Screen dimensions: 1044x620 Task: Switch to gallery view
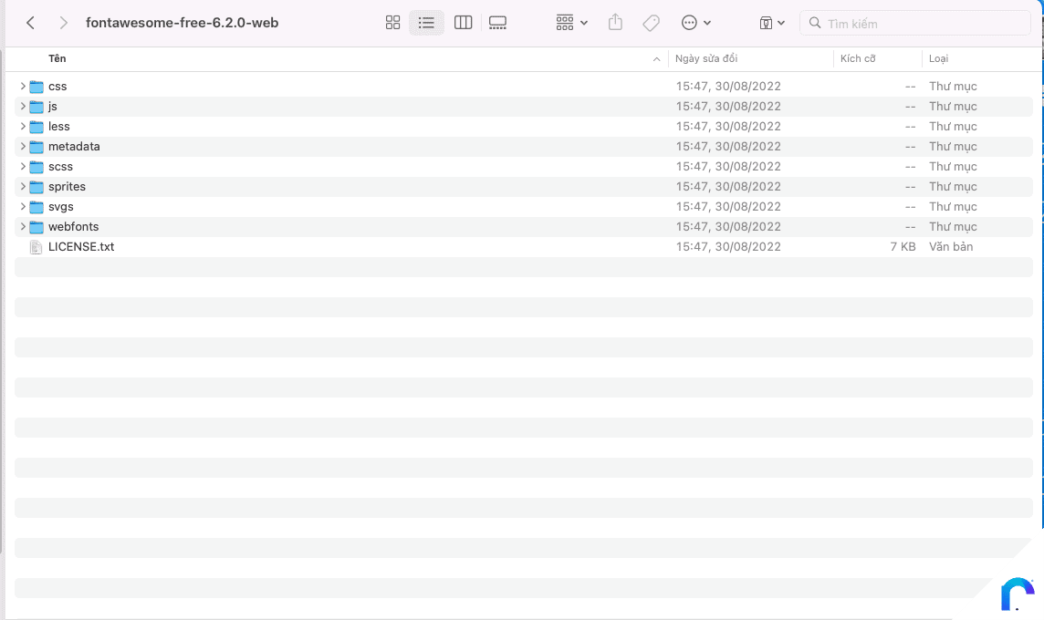click(497, 23)
